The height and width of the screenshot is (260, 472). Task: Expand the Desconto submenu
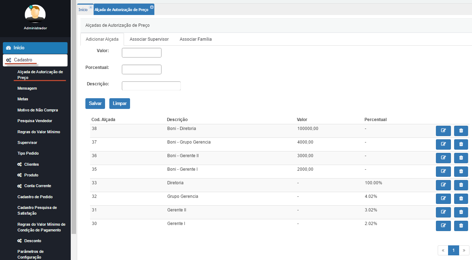click(29, 241)
